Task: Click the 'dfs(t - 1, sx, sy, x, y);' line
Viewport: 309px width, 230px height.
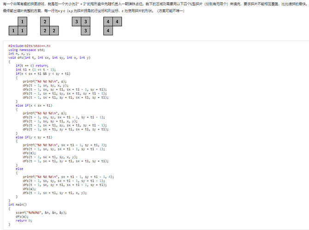Action: pos(46,86)
